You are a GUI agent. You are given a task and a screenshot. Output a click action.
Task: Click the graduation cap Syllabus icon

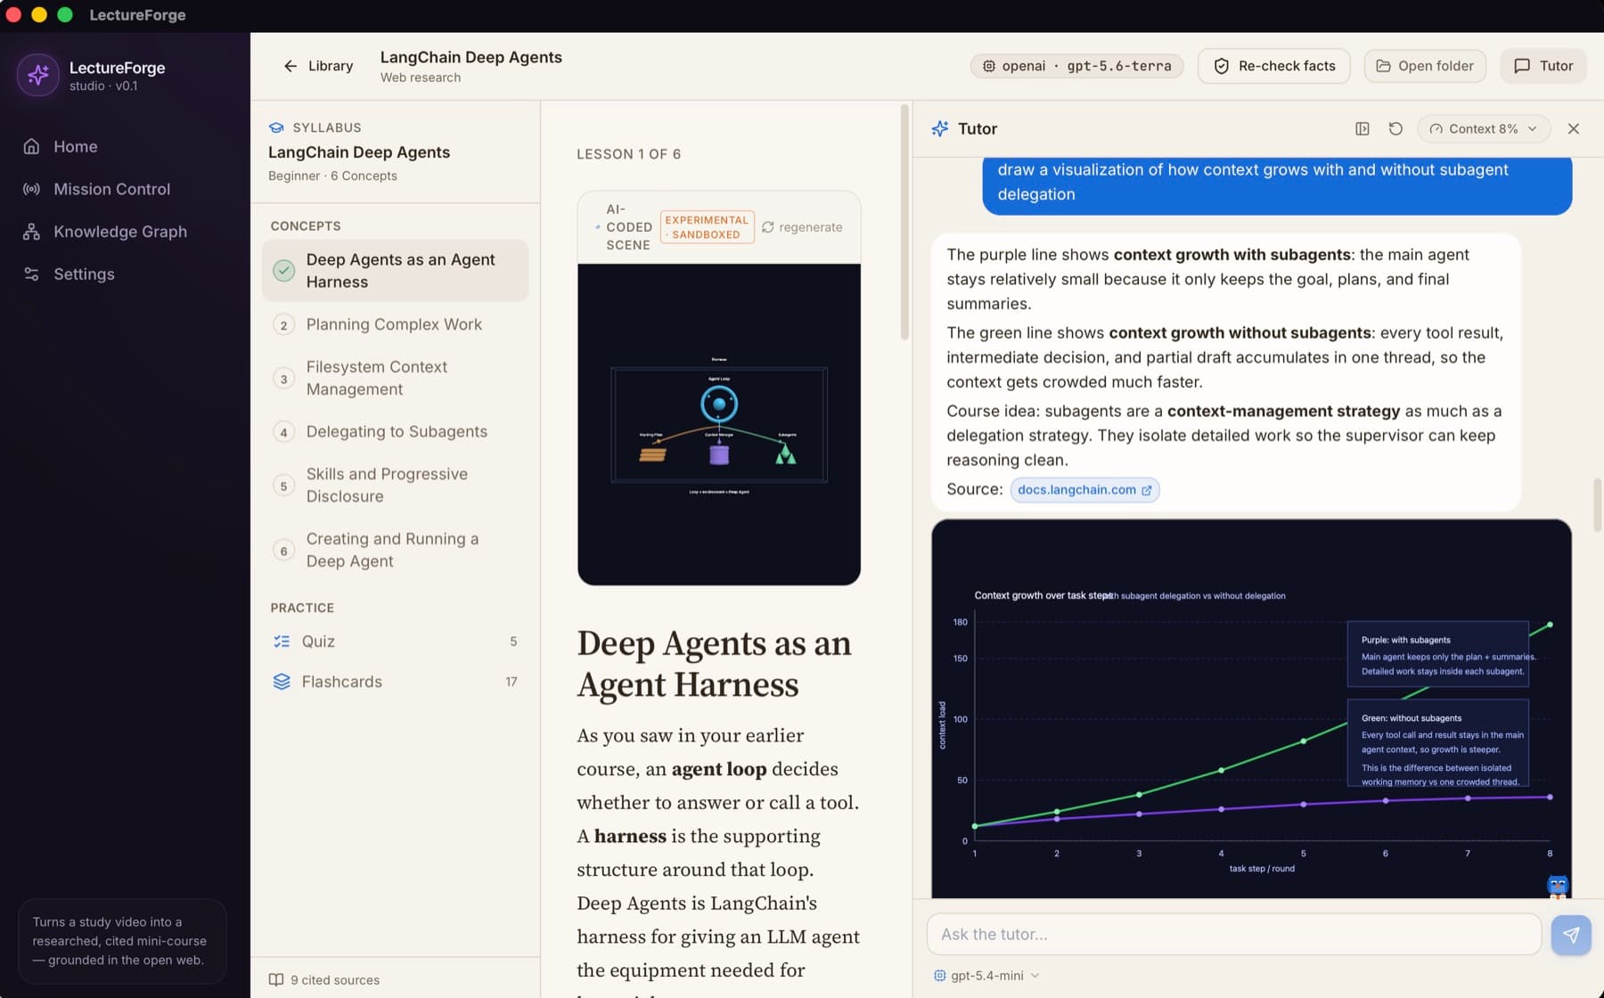276,127
